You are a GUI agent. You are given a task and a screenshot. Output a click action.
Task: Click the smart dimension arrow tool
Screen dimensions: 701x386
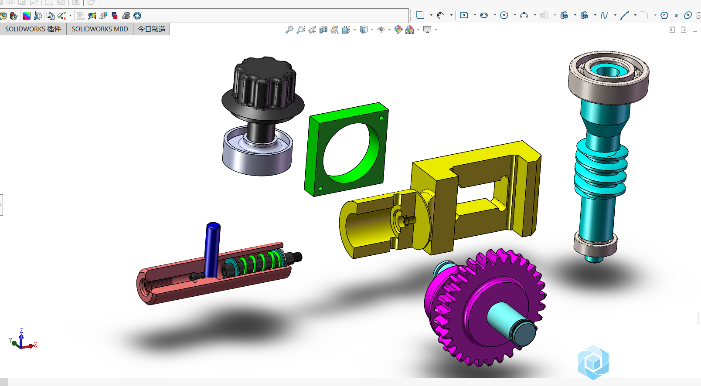(441, 15)
